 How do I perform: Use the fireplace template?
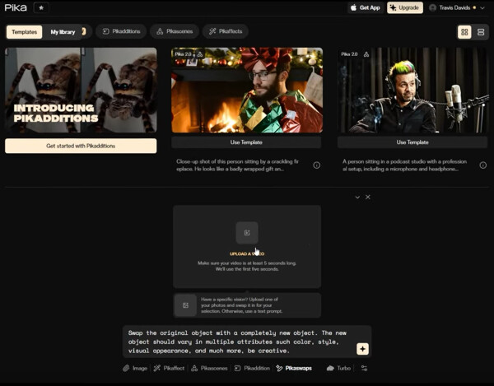tap(246, 142)
